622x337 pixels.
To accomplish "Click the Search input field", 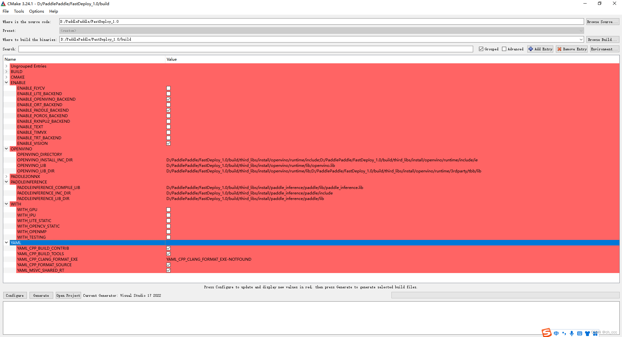I will [x=246, y=49].
